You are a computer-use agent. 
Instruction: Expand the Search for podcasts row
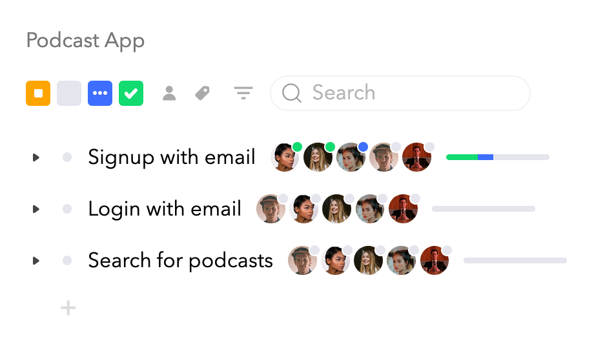click(x=36, y=261)
